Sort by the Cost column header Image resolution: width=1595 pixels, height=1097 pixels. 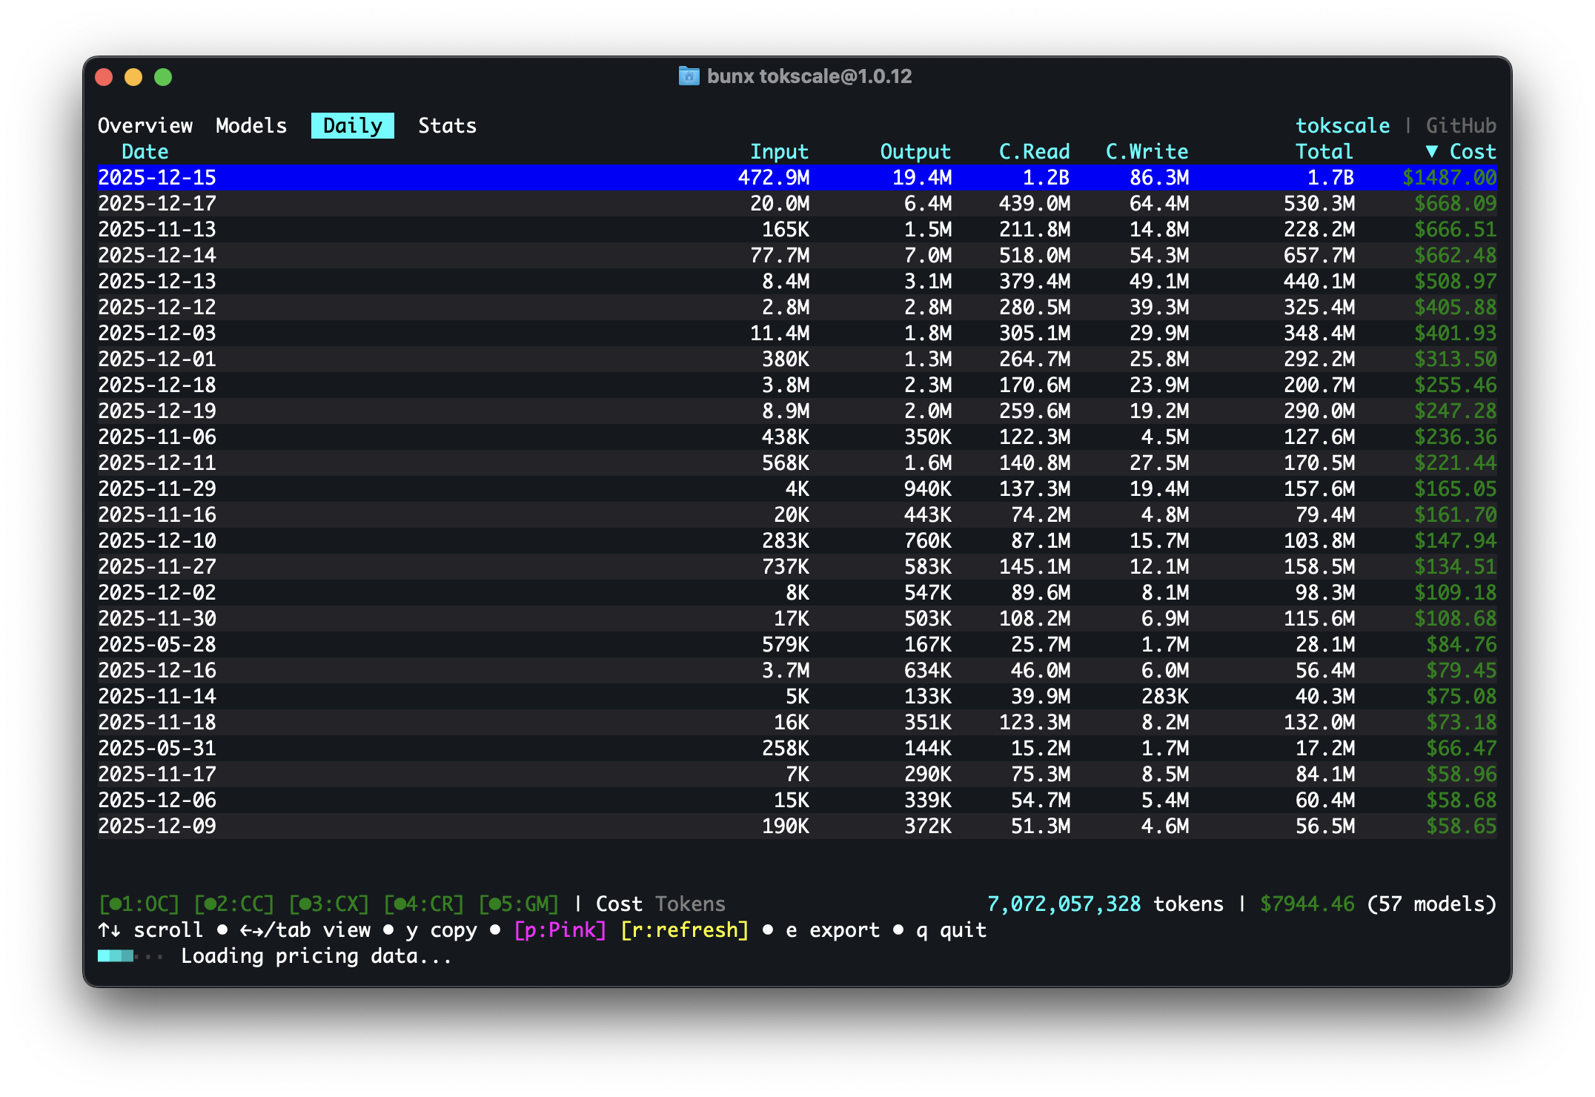(1472, 151)
